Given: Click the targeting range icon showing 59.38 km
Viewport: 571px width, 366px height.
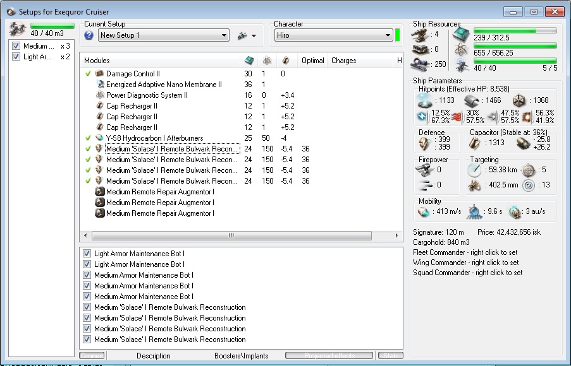Looking at the screenshot, I should point(474,170).
